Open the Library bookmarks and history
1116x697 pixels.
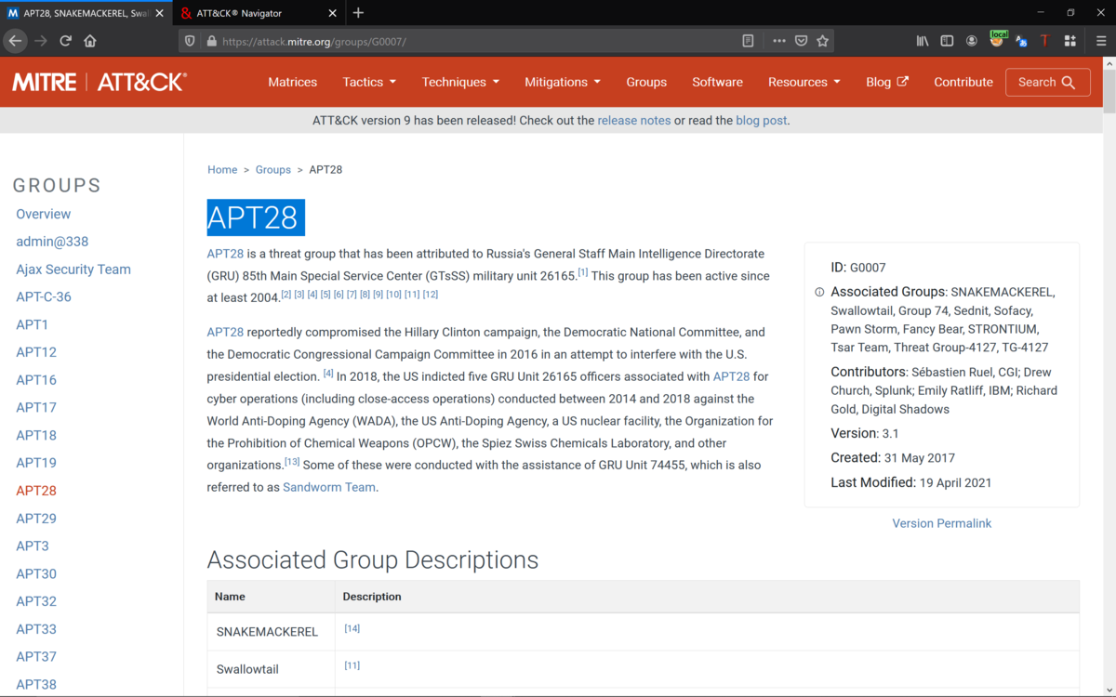coord(923,41)
